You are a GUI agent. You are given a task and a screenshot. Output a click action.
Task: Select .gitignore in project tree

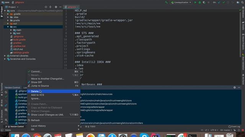(x=18, y=37)
